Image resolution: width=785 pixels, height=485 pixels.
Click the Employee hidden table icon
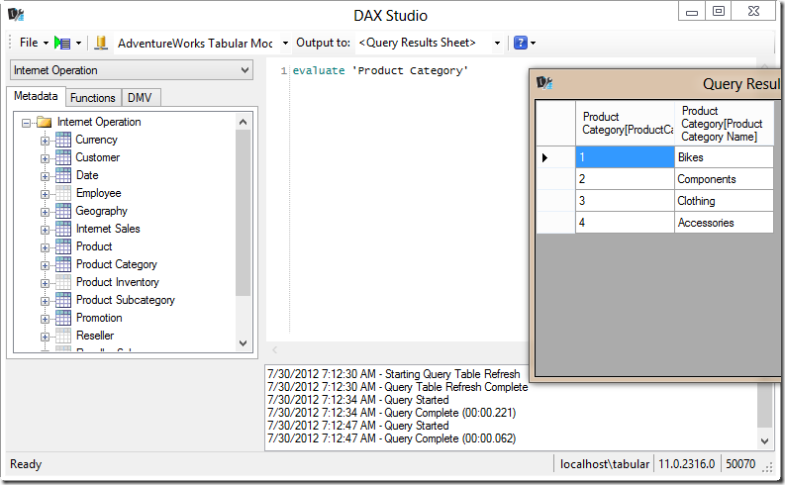[63, 193]
